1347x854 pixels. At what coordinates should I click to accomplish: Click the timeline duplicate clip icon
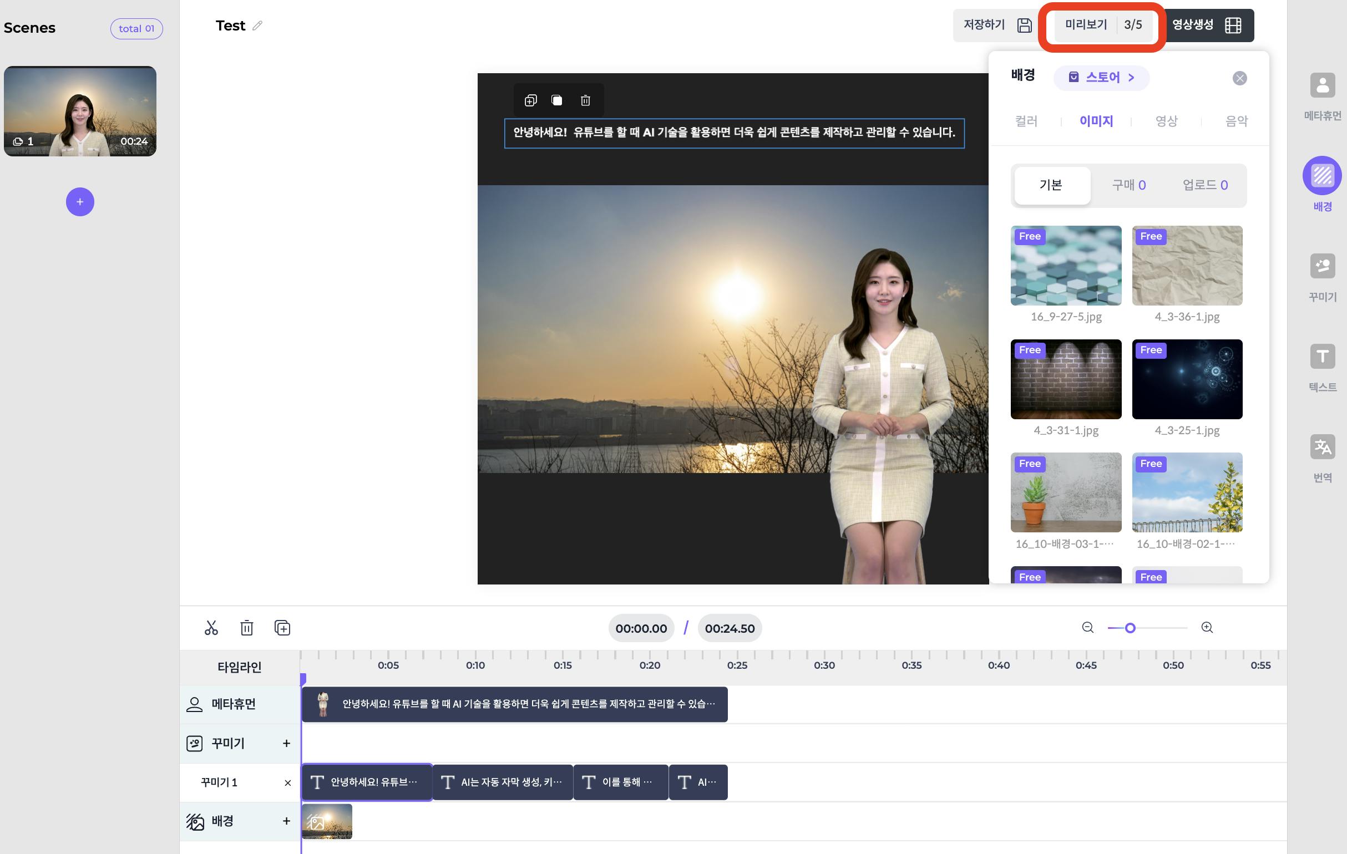click(x=282, y=628)
